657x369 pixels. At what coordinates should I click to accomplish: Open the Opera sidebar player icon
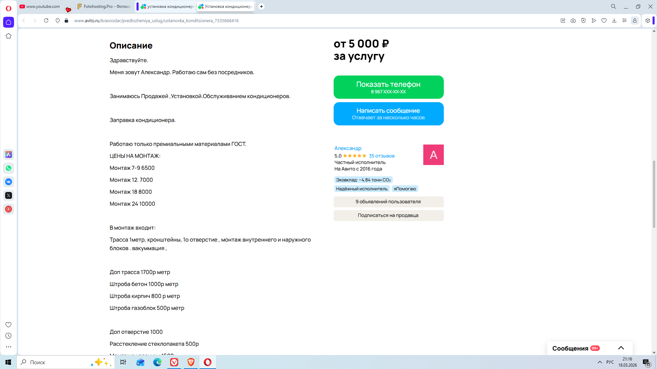(x=9, y=209)
